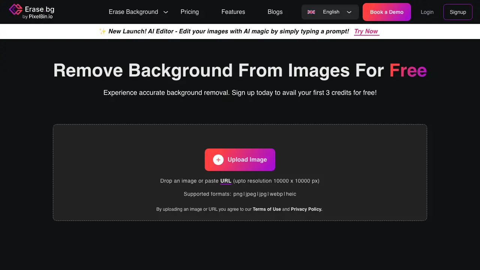Screen dimensions: 480x270
Task: Click the UK flag icon
Action: (x=311, y=12)
